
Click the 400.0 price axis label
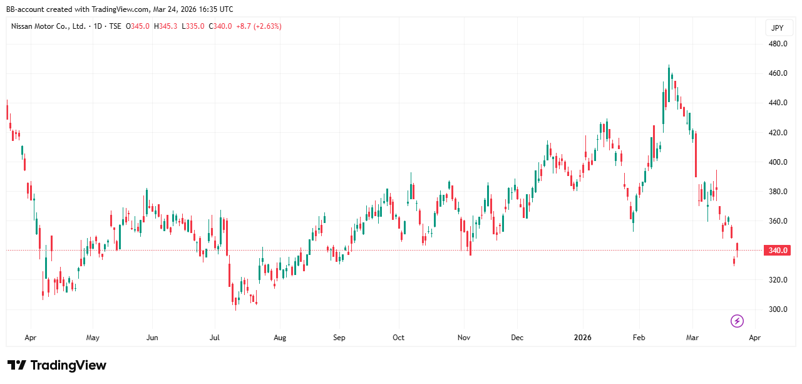click(x=778, y=162)
